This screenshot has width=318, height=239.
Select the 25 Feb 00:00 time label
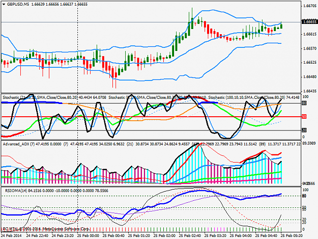tap(88, 236)
